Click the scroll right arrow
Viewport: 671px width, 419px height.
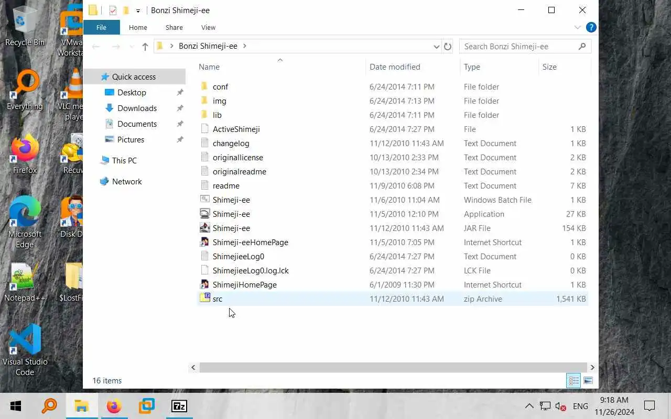click(592, 367)
